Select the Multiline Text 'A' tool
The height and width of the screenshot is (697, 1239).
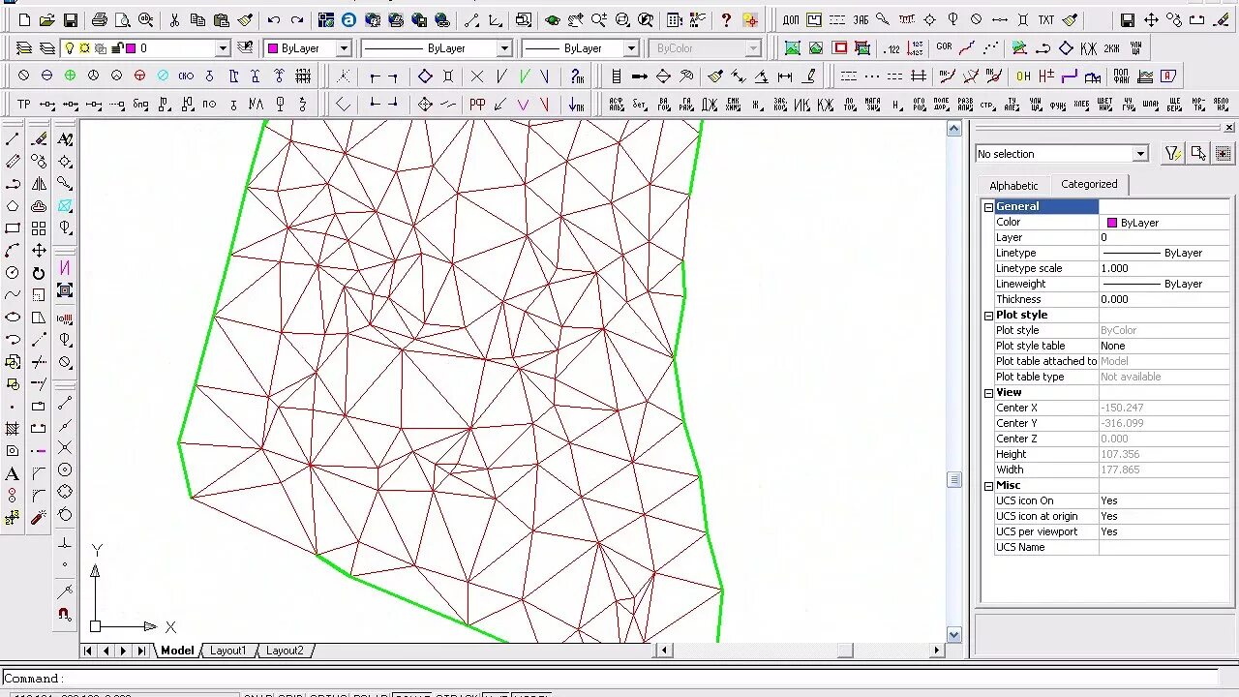[x=13, y=474]
